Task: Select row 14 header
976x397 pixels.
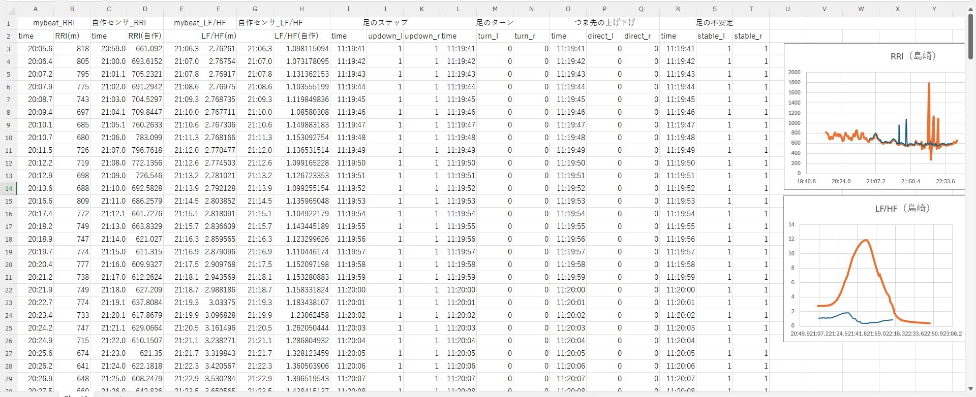Action: click(x=9, y=188)
